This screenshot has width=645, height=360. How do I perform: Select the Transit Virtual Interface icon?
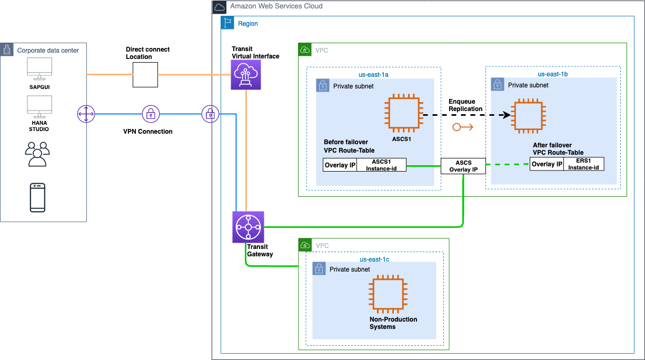246,74
